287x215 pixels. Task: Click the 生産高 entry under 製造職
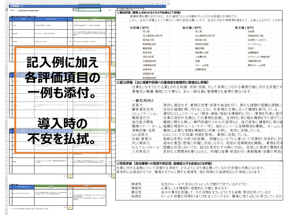tap(251, 31)
